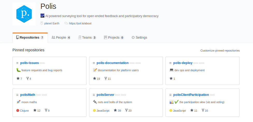Click Customize pinned repositories link
This screenshot has height=122, width=253.
click(220, 51)
